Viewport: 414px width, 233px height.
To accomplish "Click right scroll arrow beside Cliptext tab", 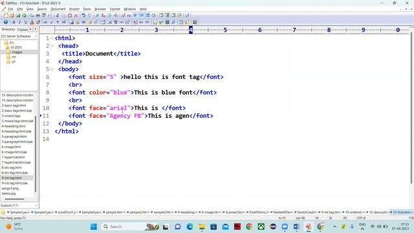I will [36, 29].
